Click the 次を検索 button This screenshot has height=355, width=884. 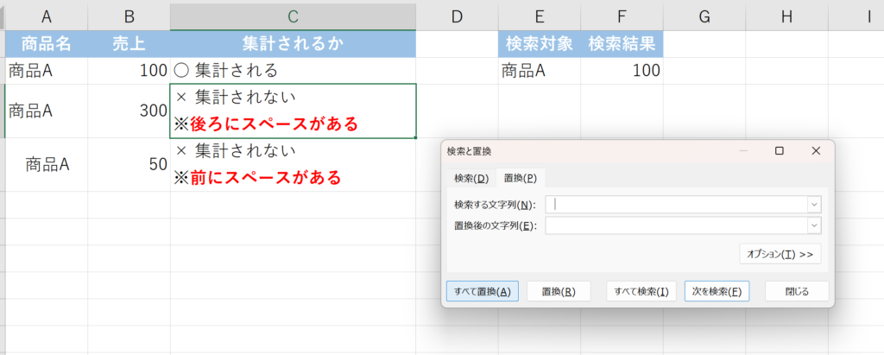(717, 291)
